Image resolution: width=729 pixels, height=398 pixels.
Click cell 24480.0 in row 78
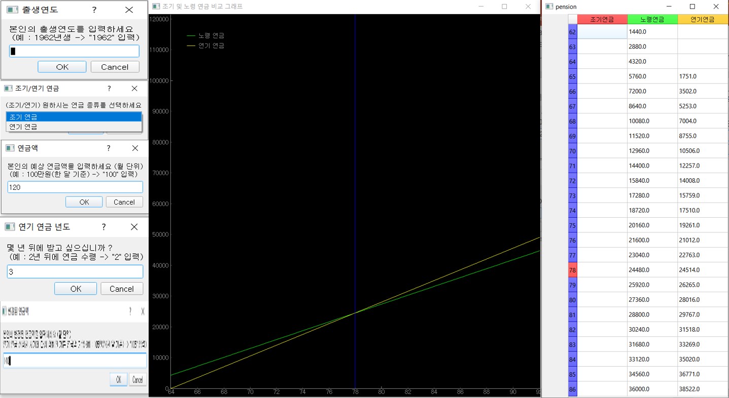(x=652, y=270)
